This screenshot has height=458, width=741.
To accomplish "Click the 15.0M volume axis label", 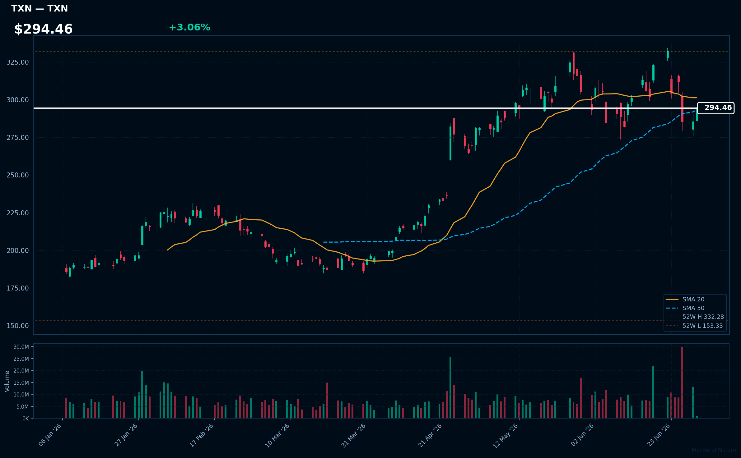I will click(x=21, y=382).
